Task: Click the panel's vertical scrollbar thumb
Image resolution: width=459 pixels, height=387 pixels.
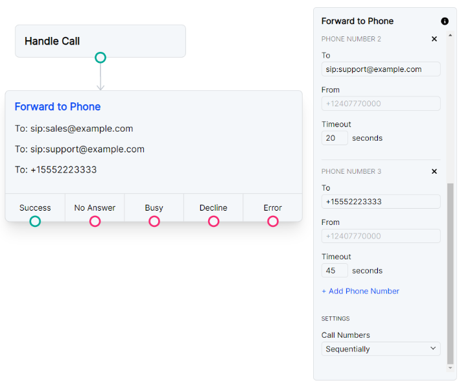Action: click(451, 272)
